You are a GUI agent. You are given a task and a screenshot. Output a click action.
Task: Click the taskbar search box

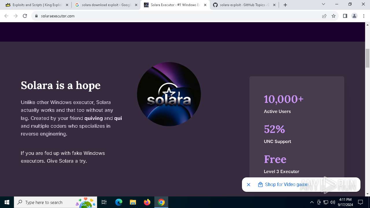[55, 202]
